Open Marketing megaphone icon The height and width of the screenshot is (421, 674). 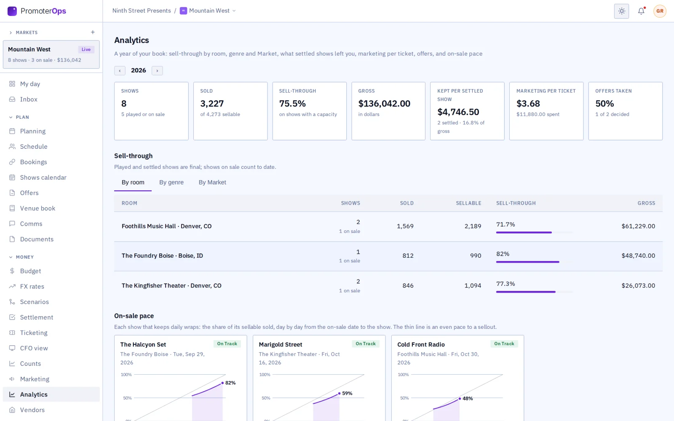coord(12,379)
